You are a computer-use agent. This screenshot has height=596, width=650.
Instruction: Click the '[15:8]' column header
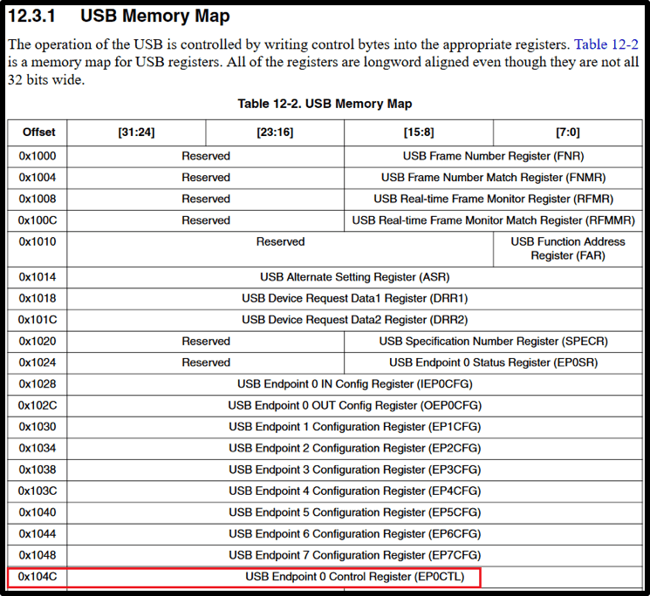coord(419,132)
